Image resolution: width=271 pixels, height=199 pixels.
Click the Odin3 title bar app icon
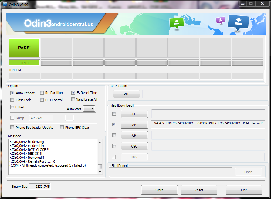5,5
